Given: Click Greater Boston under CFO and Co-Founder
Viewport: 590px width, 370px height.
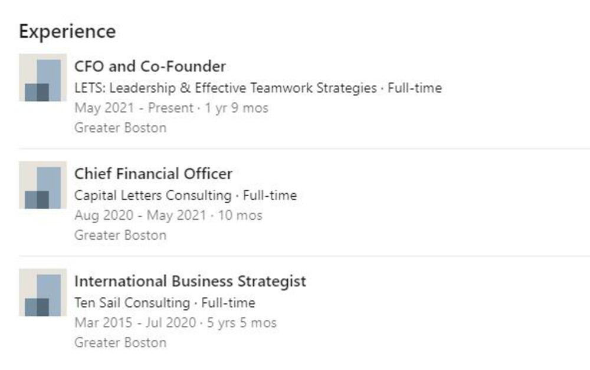Looking at the screenshot, I should click(x=120, y=128).
